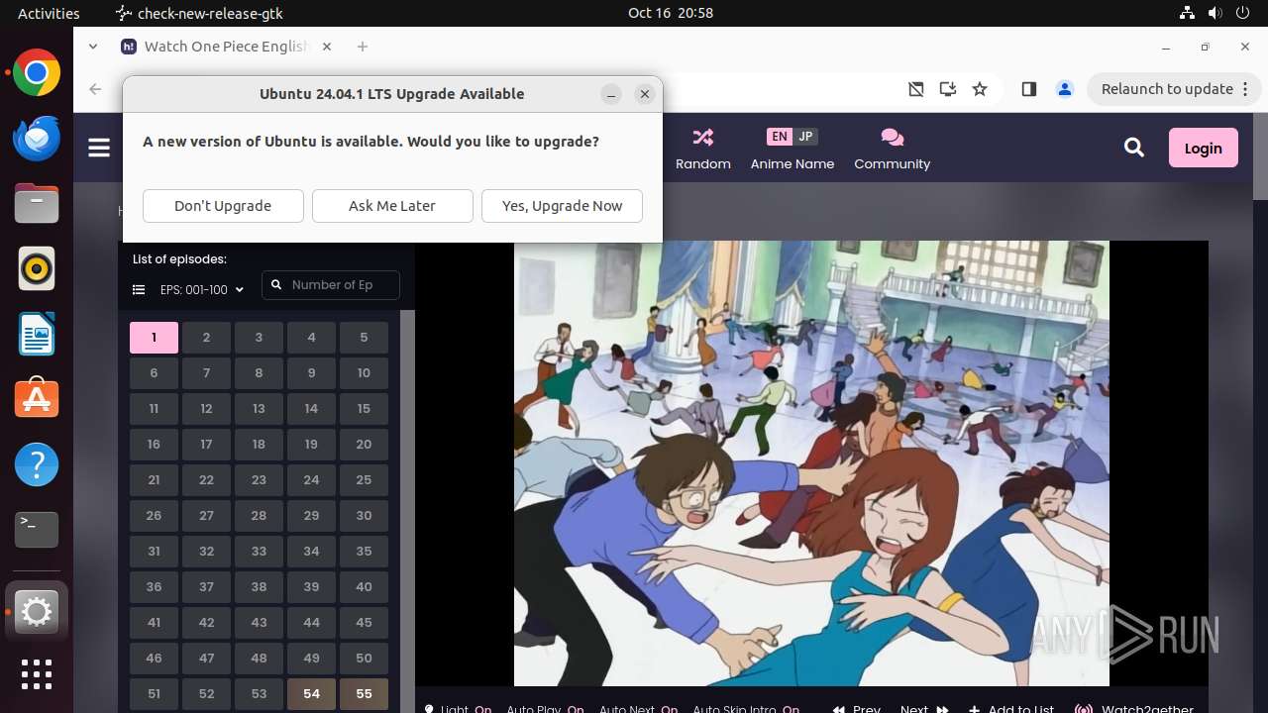Screen dimensions: 1268x713
Task: Select episode 16
Action: [x=154, y=445]
